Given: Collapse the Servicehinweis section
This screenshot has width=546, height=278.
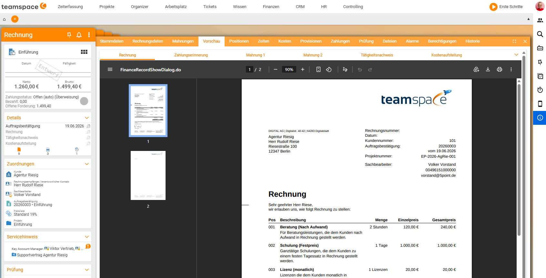Looking at the screenshot, I should click(87, 237).
